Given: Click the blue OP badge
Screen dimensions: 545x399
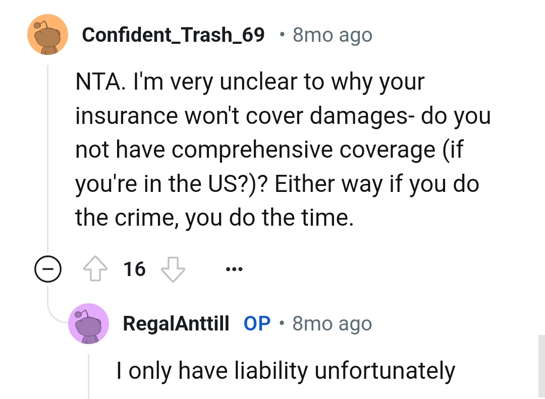Looking at the screenshot, I should tap(257, 324).
